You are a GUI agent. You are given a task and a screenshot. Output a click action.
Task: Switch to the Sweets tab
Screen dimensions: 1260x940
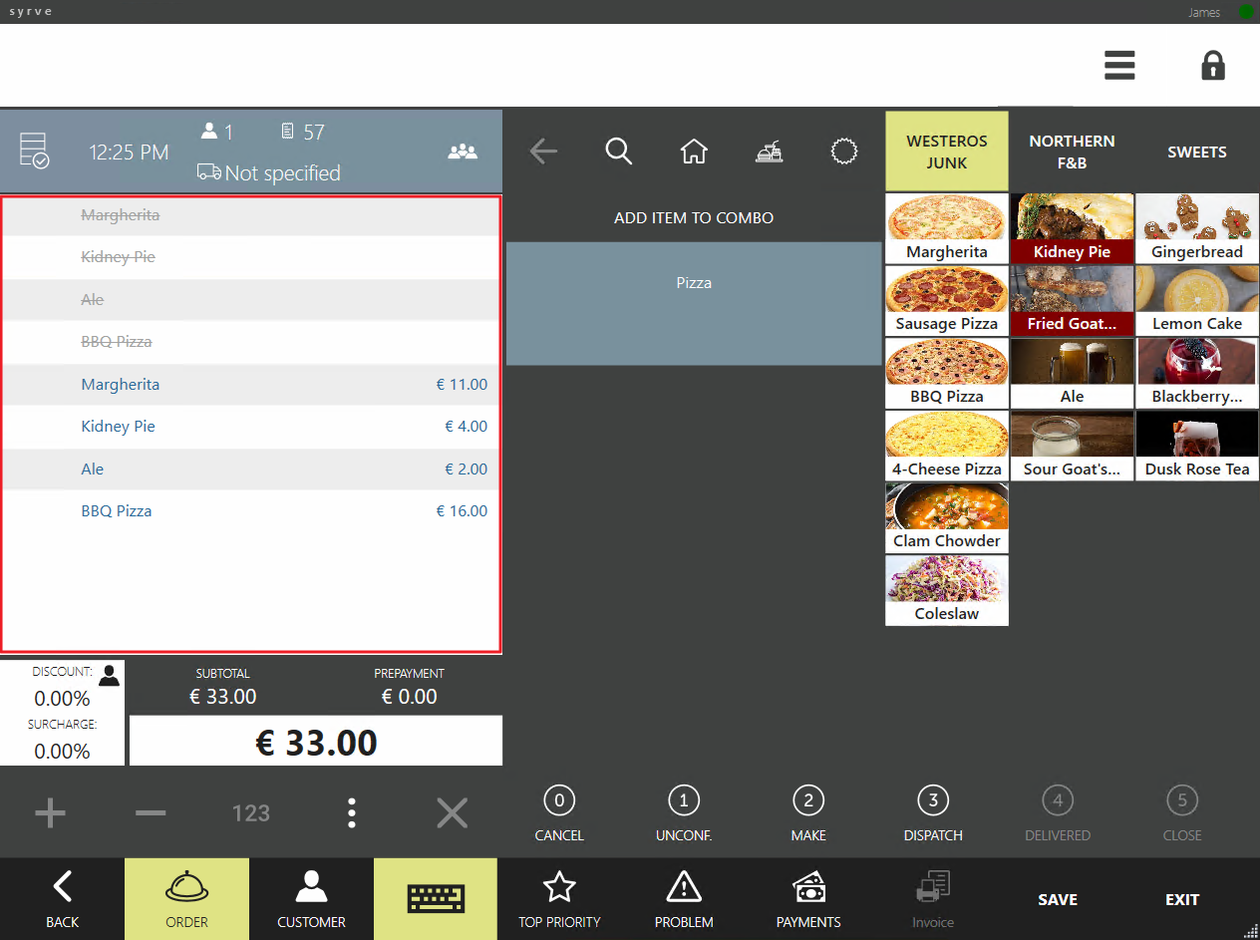pyautogui.click(x=1196, y=152)
